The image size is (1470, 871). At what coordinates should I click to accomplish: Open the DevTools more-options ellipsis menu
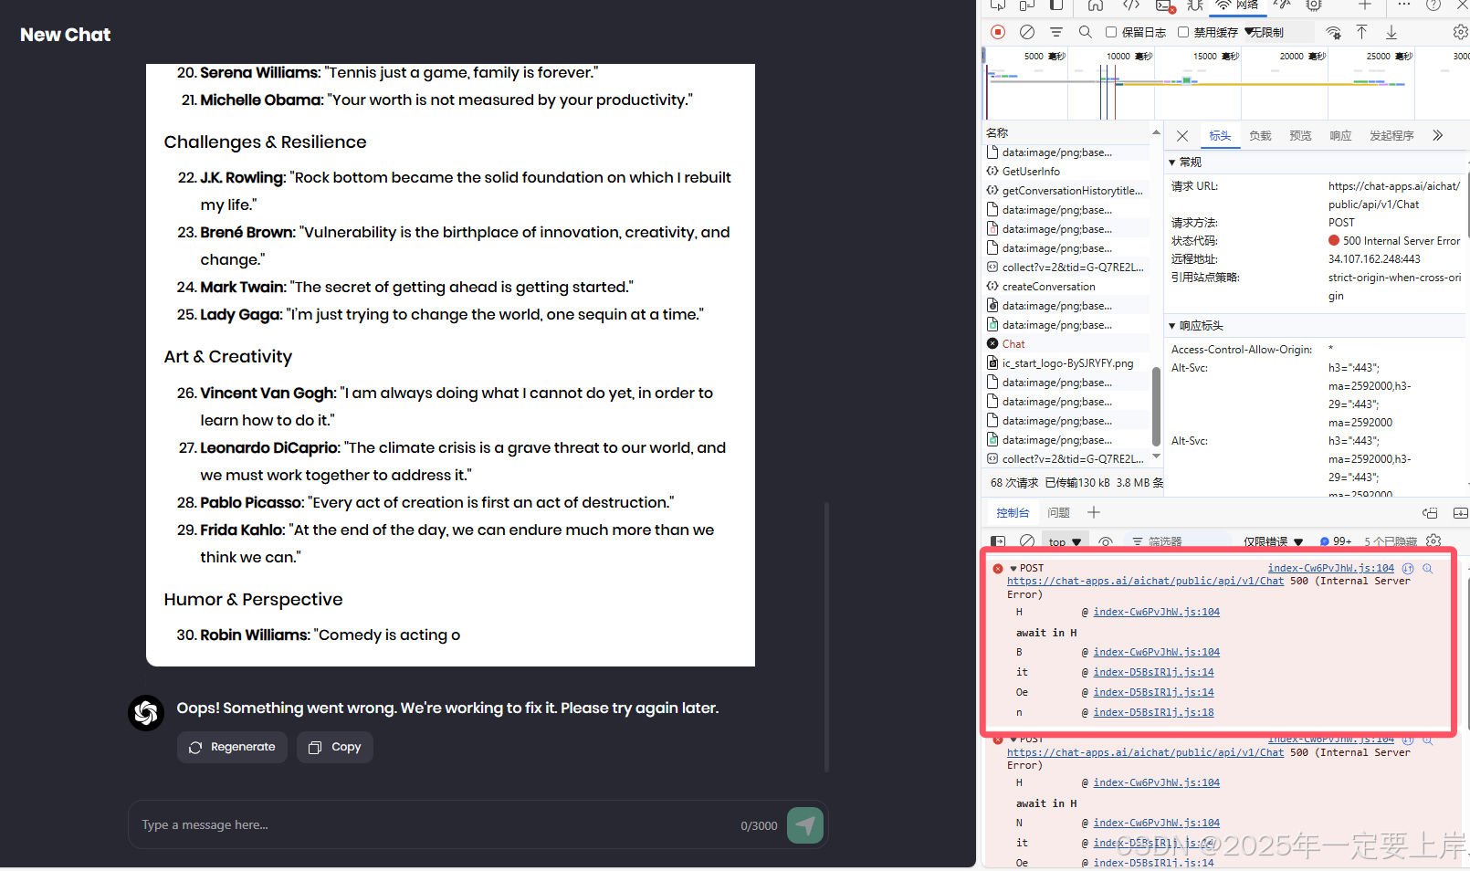pyautogui.click(x=1404, y=5)
